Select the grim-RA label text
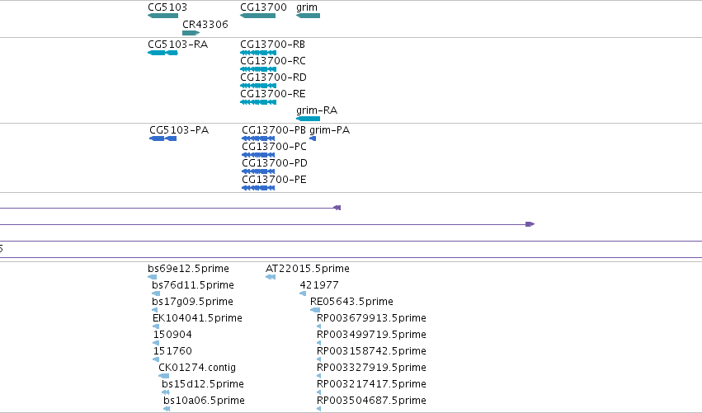 click(x=317, y=110)
